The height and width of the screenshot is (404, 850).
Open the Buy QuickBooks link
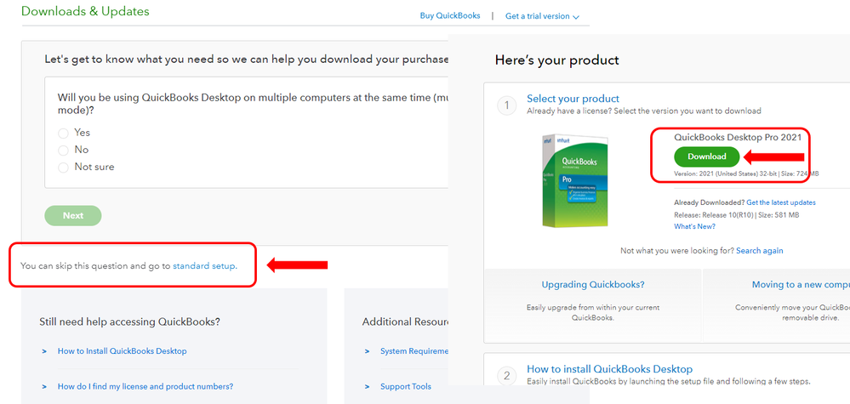click(x=450, y=16)
